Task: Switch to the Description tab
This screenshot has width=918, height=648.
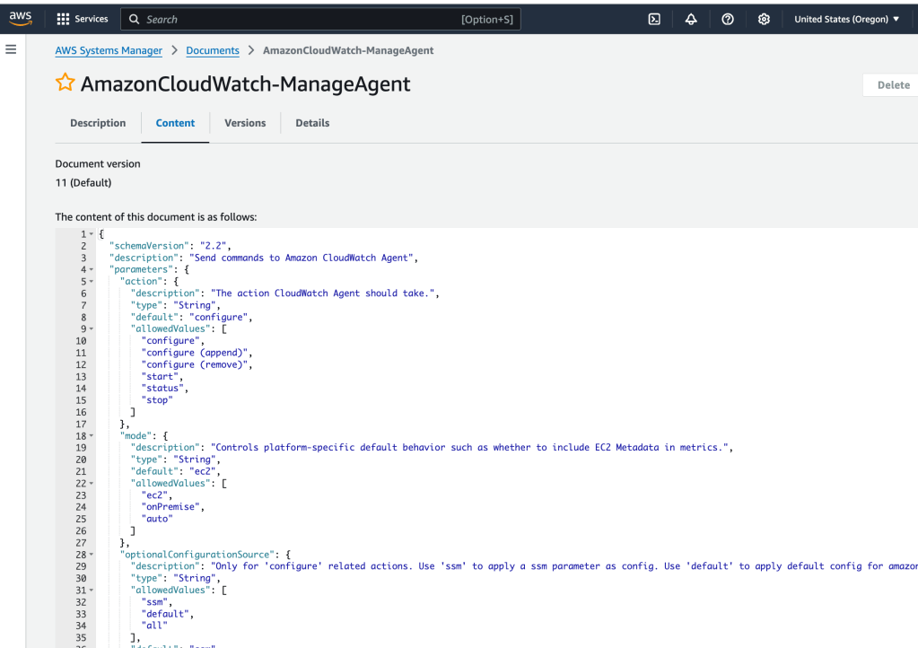Action: [x=98, y=123]
